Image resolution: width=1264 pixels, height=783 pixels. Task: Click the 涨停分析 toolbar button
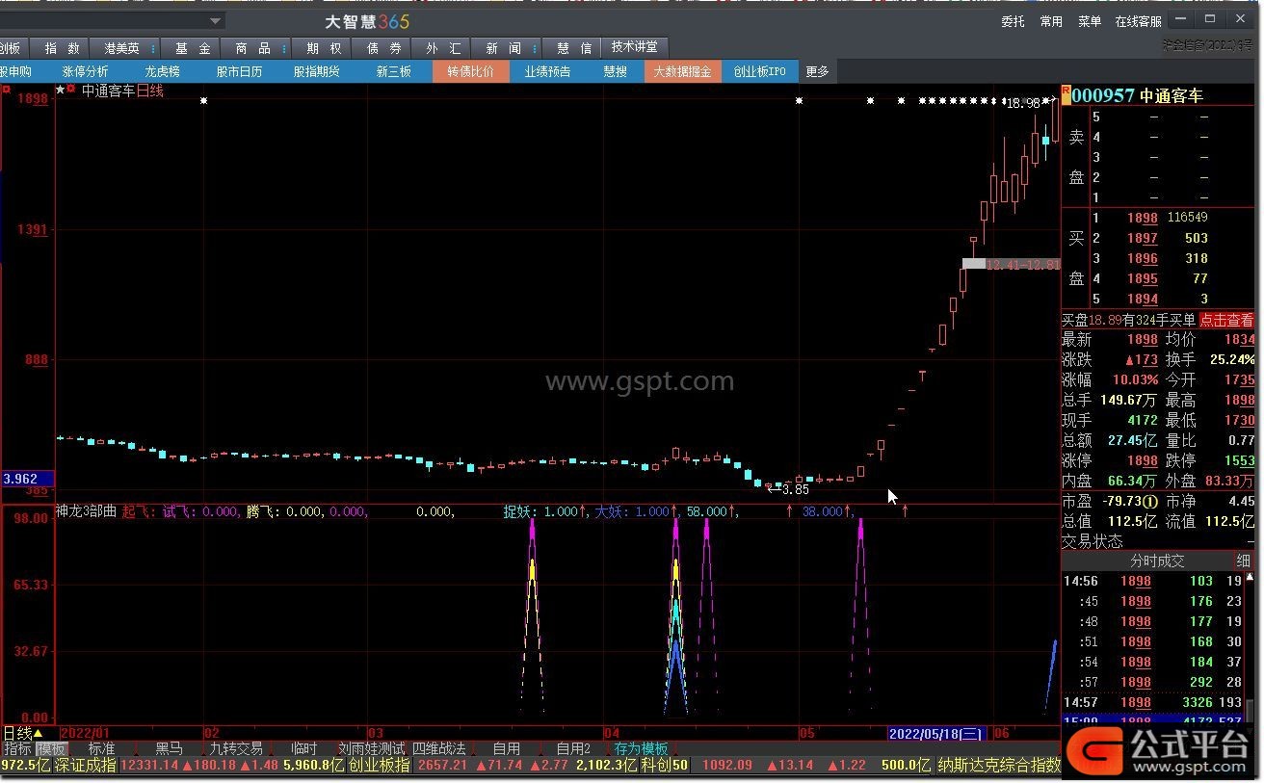coord(86,71)
